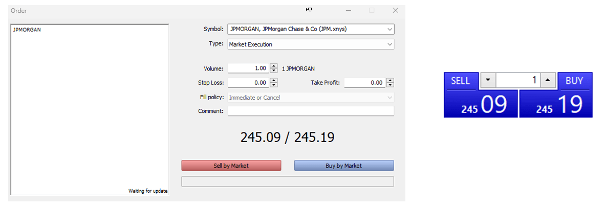This screenshot has height=208, width=605.
Task: Click the Take Profit value field
Action: (364, 83)
